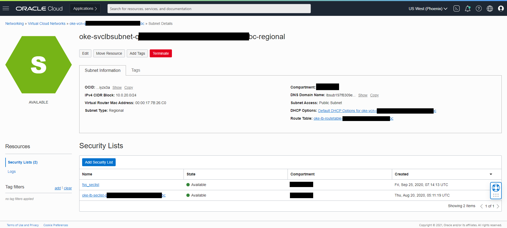Click the red Terminate button
Image resolution: width=507 pixels, height=228 pixels.
coord(161,53)
